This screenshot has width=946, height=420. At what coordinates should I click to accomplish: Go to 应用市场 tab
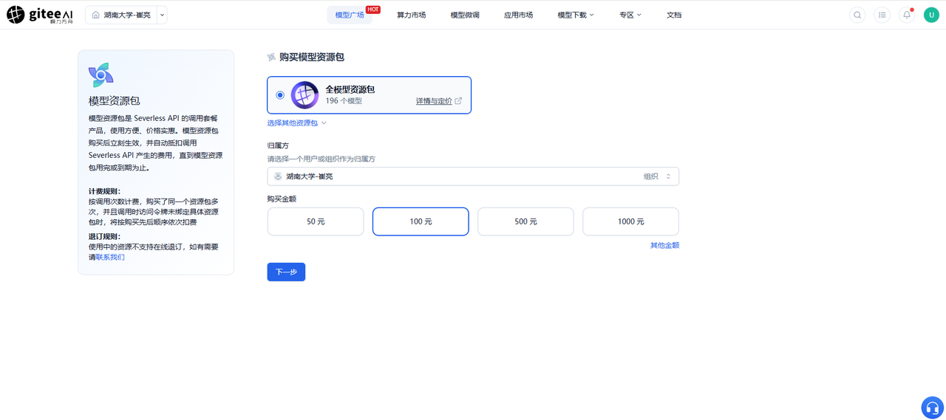point(518,15)
